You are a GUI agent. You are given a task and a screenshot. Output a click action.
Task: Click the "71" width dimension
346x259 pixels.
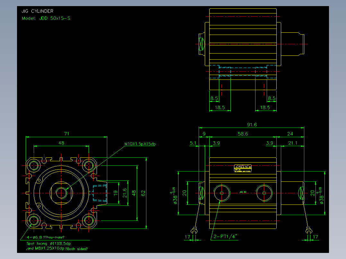[x=66, y=134]
